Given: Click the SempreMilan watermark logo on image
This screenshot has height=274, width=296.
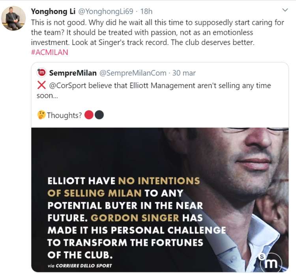Looking at the screenshot, I should pos(270,262).
